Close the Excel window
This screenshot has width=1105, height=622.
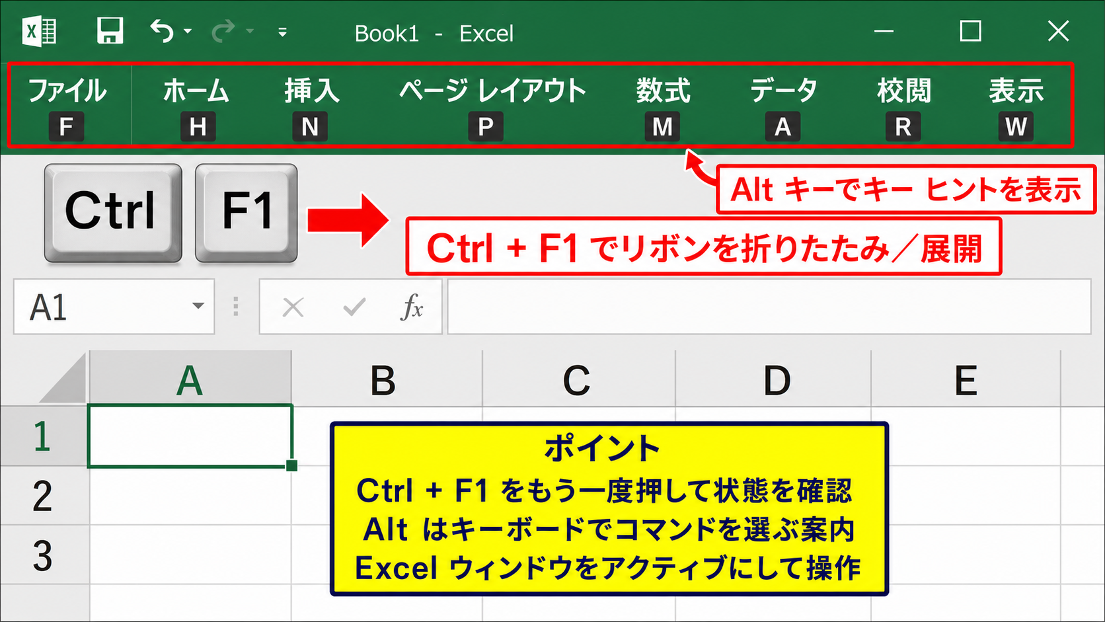pyautogui.click(x=1058, y=31)
